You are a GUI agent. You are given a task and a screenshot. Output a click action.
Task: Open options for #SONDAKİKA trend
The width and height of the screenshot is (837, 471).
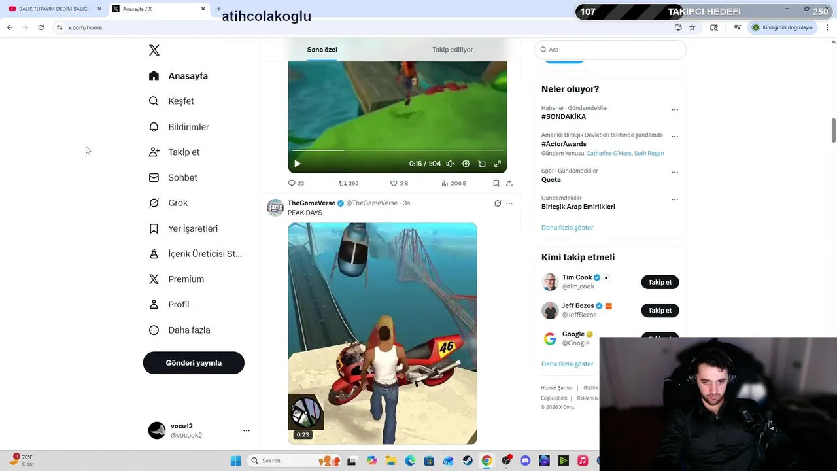tap(675, 110)
